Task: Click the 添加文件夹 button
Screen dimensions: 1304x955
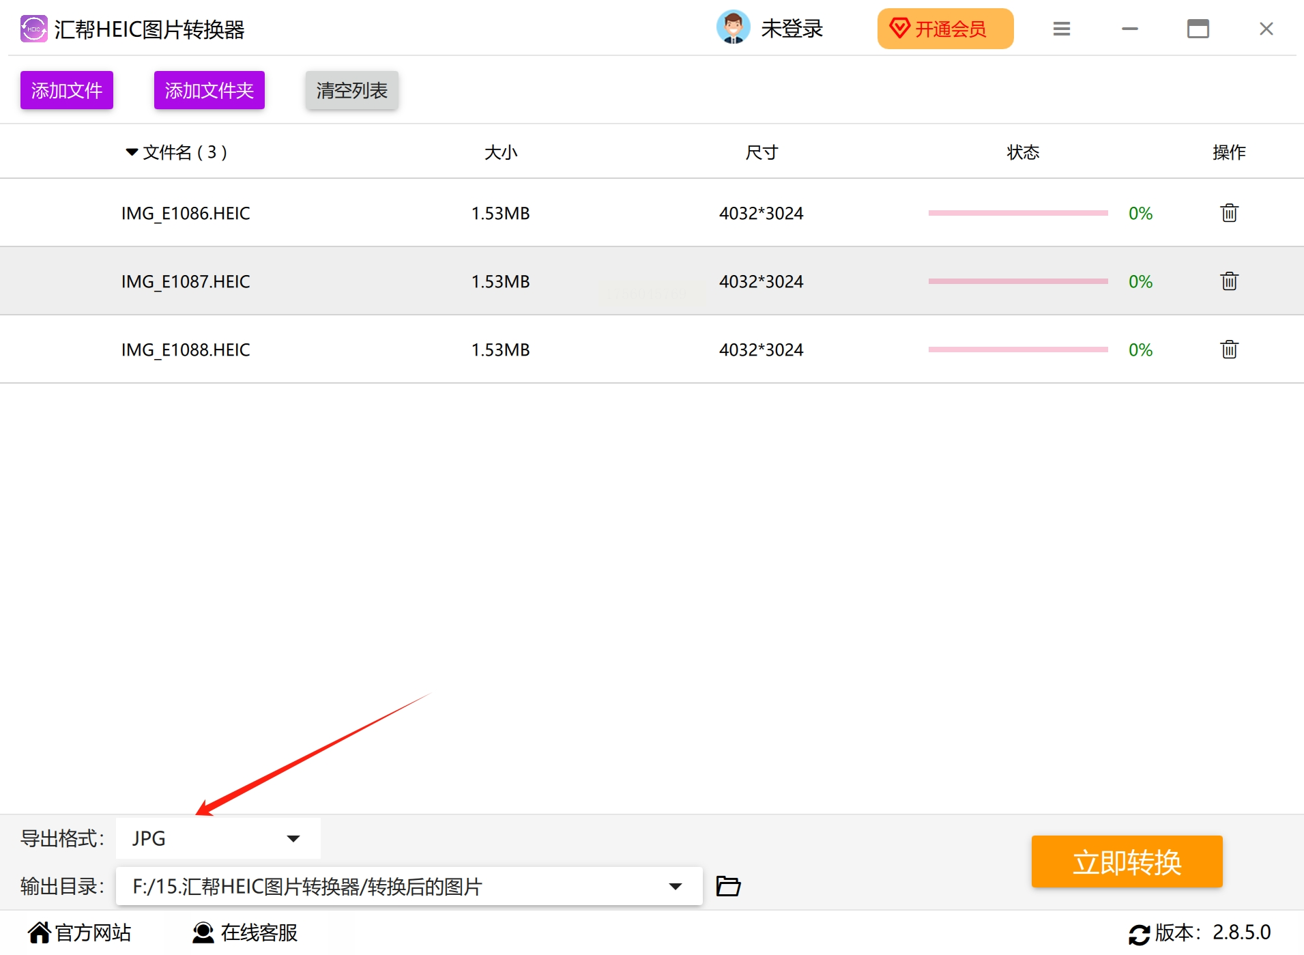Action: tap(209, 90)
